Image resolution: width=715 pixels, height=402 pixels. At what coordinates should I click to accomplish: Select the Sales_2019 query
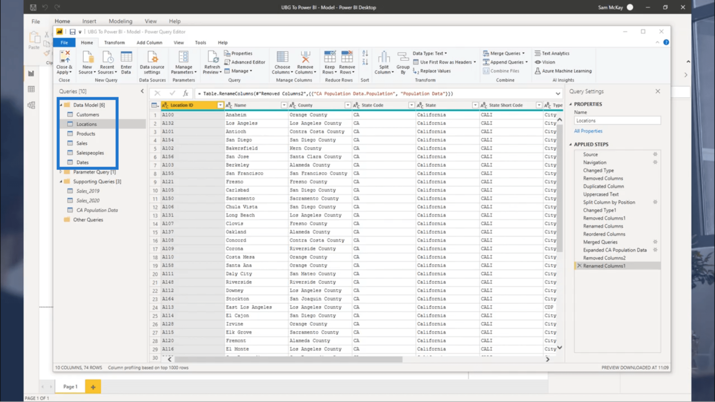pyautogui.click(x=88, y=191)
